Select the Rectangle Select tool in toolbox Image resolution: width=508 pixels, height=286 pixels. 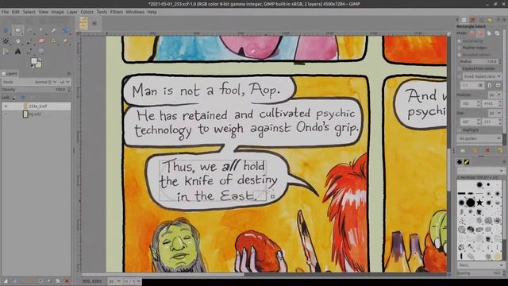17,30
